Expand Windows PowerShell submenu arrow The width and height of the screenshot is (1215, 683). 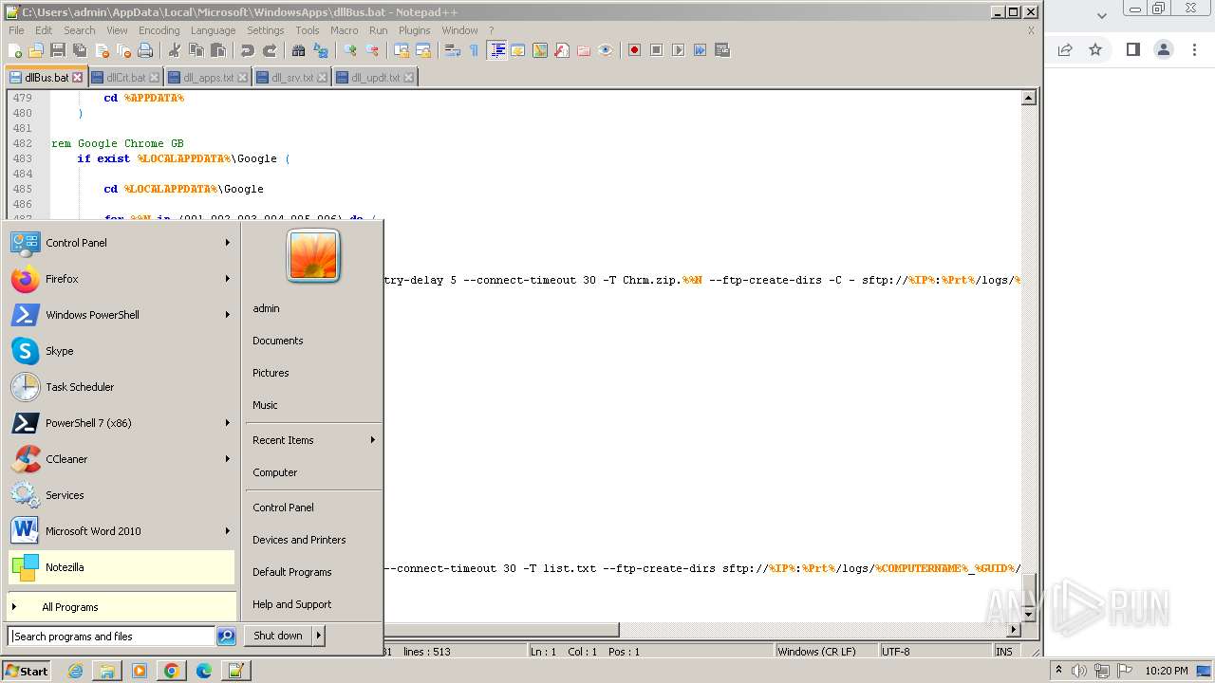tap(228, 315)
